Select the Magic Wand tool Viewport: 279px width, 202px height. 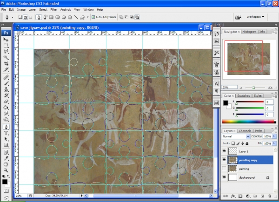click(6, 57)
